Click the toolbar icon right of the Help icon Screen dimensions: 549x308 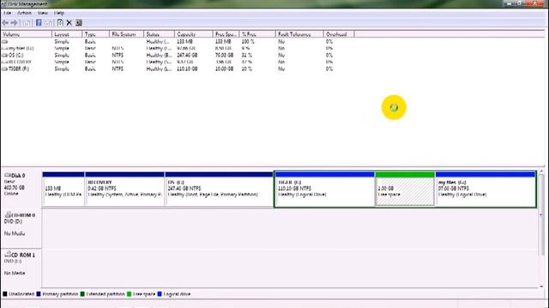pos(48,23)
